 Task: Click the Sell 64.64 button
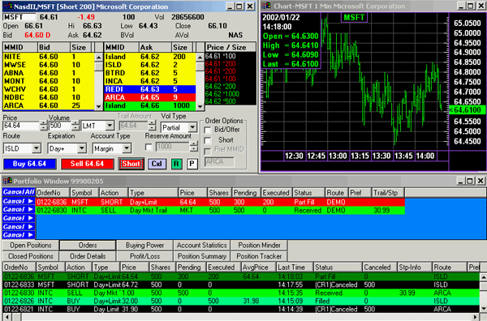coord(88,164)
